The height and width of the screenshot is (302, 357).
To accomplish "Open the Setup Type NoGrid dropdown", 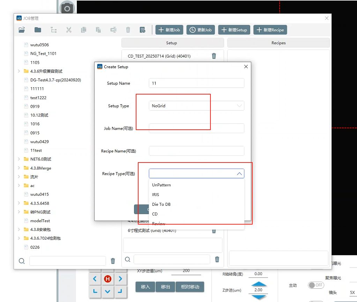I will [196, 106].
